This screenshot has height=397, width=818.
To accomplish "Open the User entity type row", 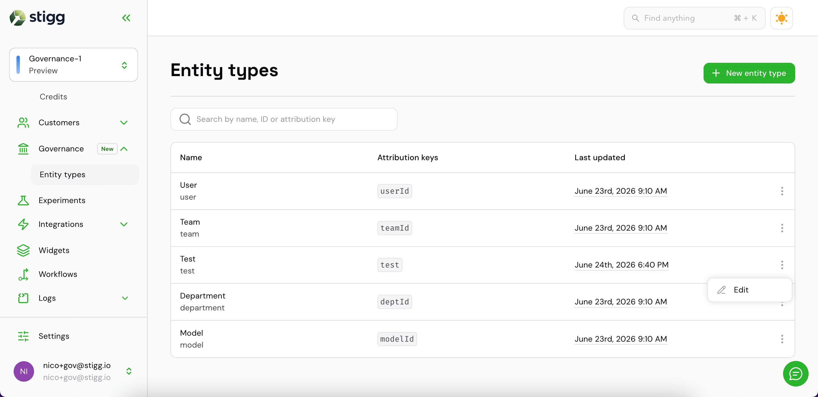I will pos(483,191).
